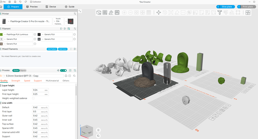The height and width of the screenshot is (139, 258).
Task: Switch to the Preview tab
Action: click(32, 7)
